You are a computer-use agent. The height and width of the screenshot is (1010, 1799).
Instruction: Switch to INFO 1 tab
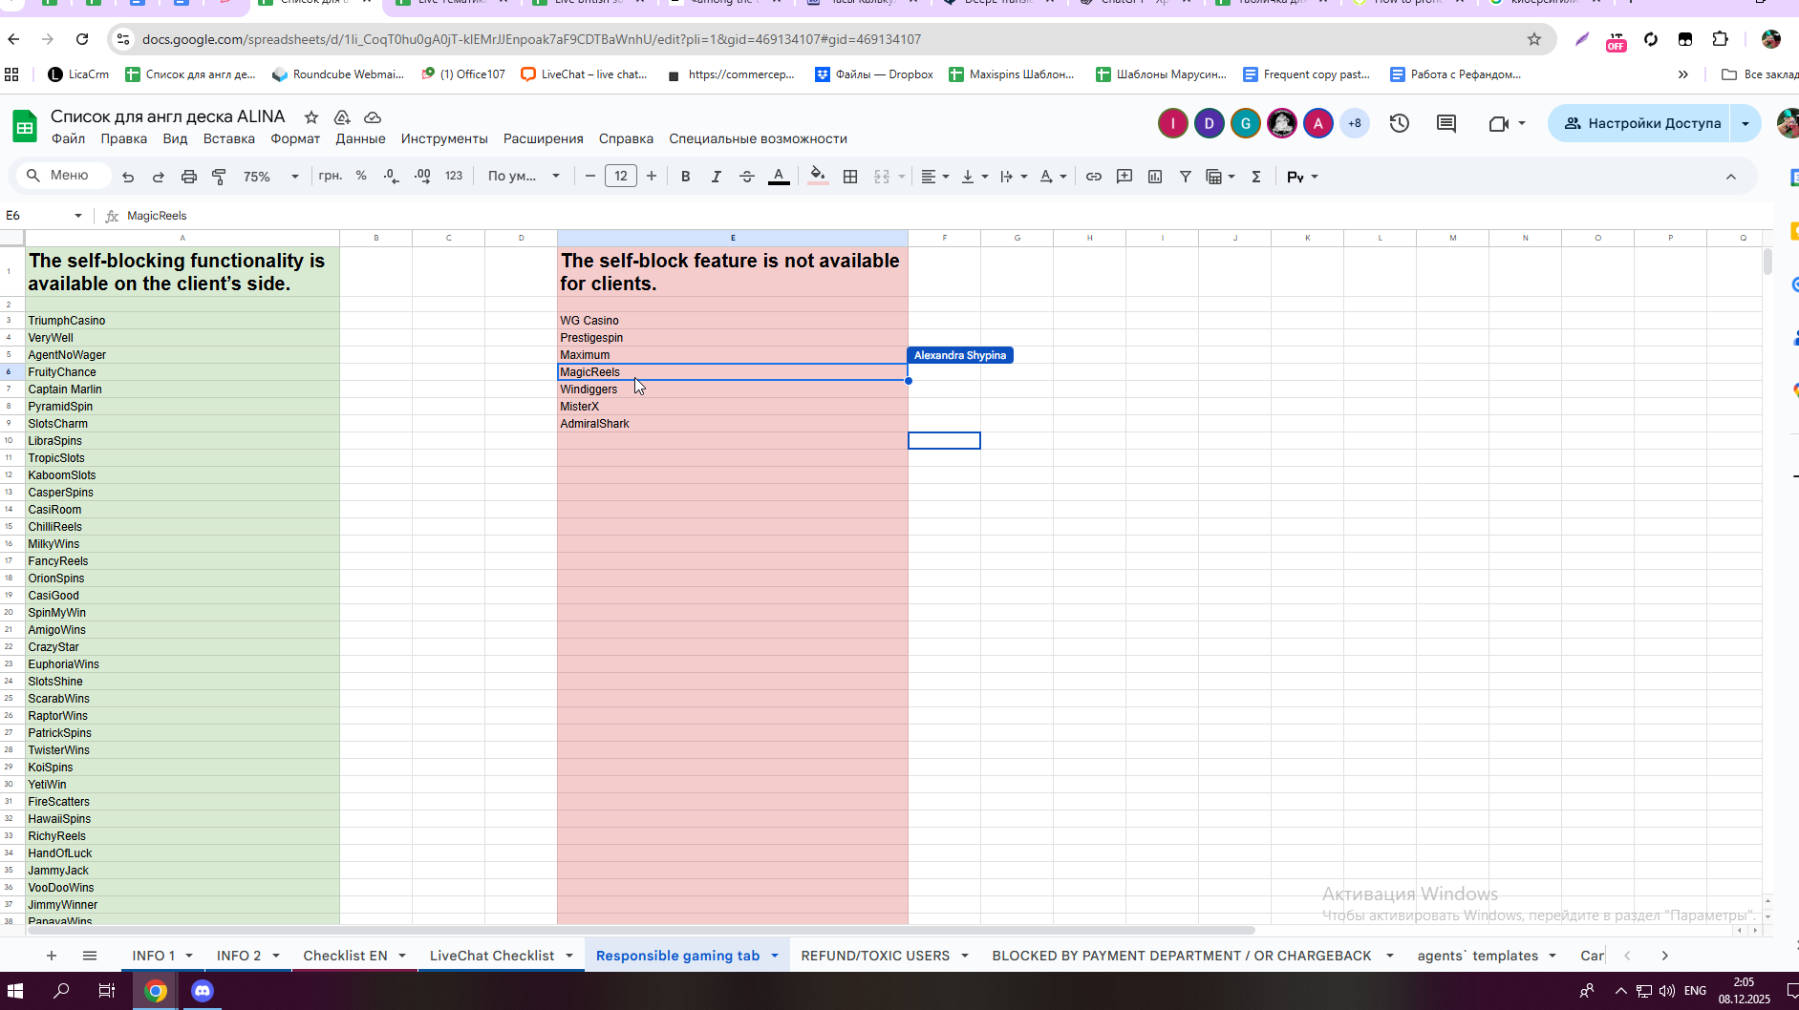(x=153, y=956)
